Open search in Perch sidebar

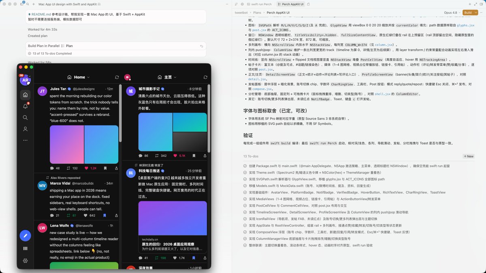(x=25, y=118)
